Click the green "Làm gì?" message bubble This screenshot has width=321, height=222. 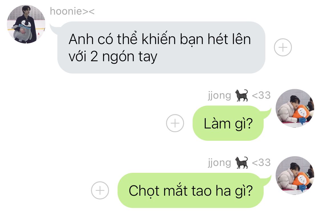228,123
